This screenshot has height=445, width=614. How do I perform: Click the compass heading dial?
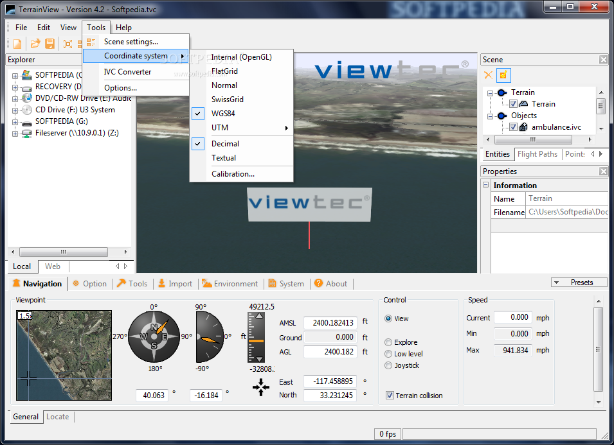tap(154, 337)
